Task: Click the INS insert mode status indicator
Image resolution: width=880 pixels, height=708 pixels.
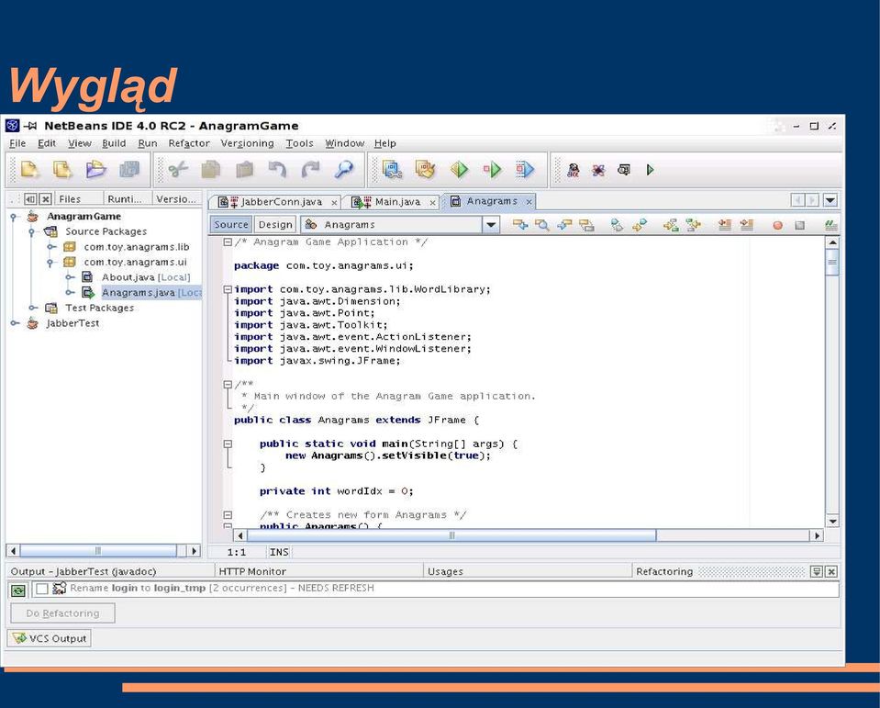Action: point(278,552)
